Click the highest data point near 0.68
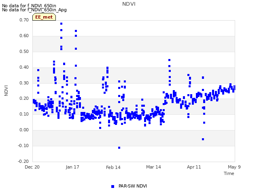 (x=61, y=24)
